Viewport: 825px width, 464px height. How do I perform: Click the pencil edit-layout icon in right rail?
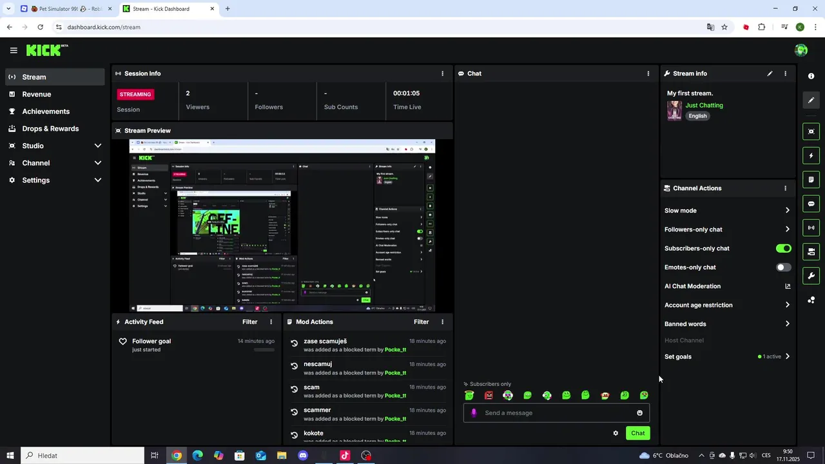[x=811, y=100]
